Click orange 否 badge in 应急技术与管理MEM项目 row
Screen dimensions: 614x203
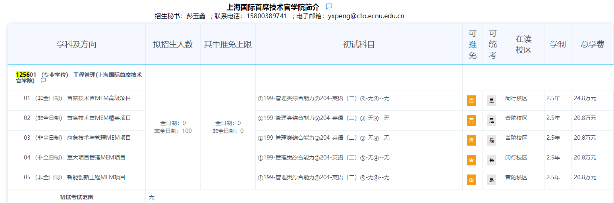[x=471, y=140]
